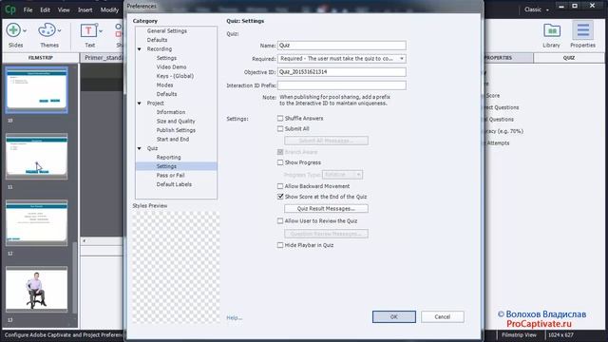Select Defaults under General Settings
The height and width of the screenshot is (342, 608).
[157, 40]
